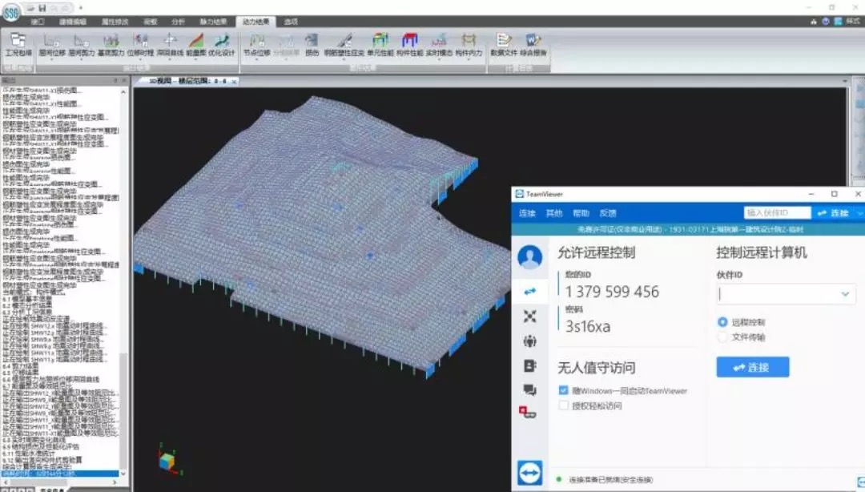Expand the 层间位移 dropdown in ribbon

pyautogui.click(x=54, y=58)
